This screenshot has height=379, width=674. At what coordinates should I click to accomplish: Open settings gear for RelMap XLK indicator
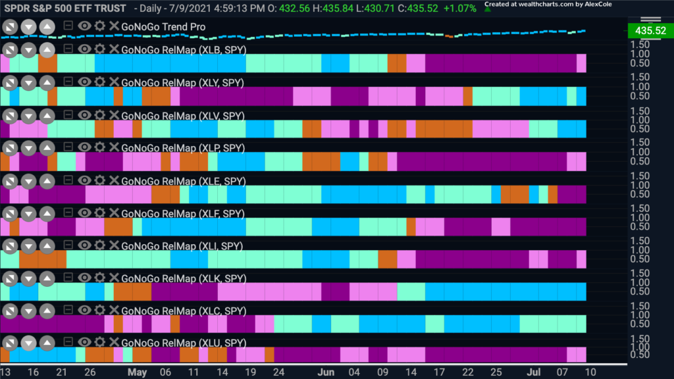[x=99, y=278]
